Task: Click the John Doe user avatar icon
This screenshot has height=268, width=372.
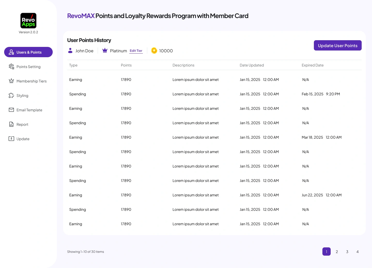Action: pos(70,51)
